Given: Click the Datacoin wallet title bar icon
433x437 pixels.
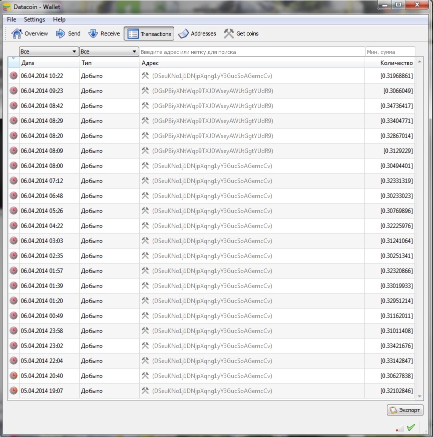Looking at the screenshot, I should [x=7, y=6].
